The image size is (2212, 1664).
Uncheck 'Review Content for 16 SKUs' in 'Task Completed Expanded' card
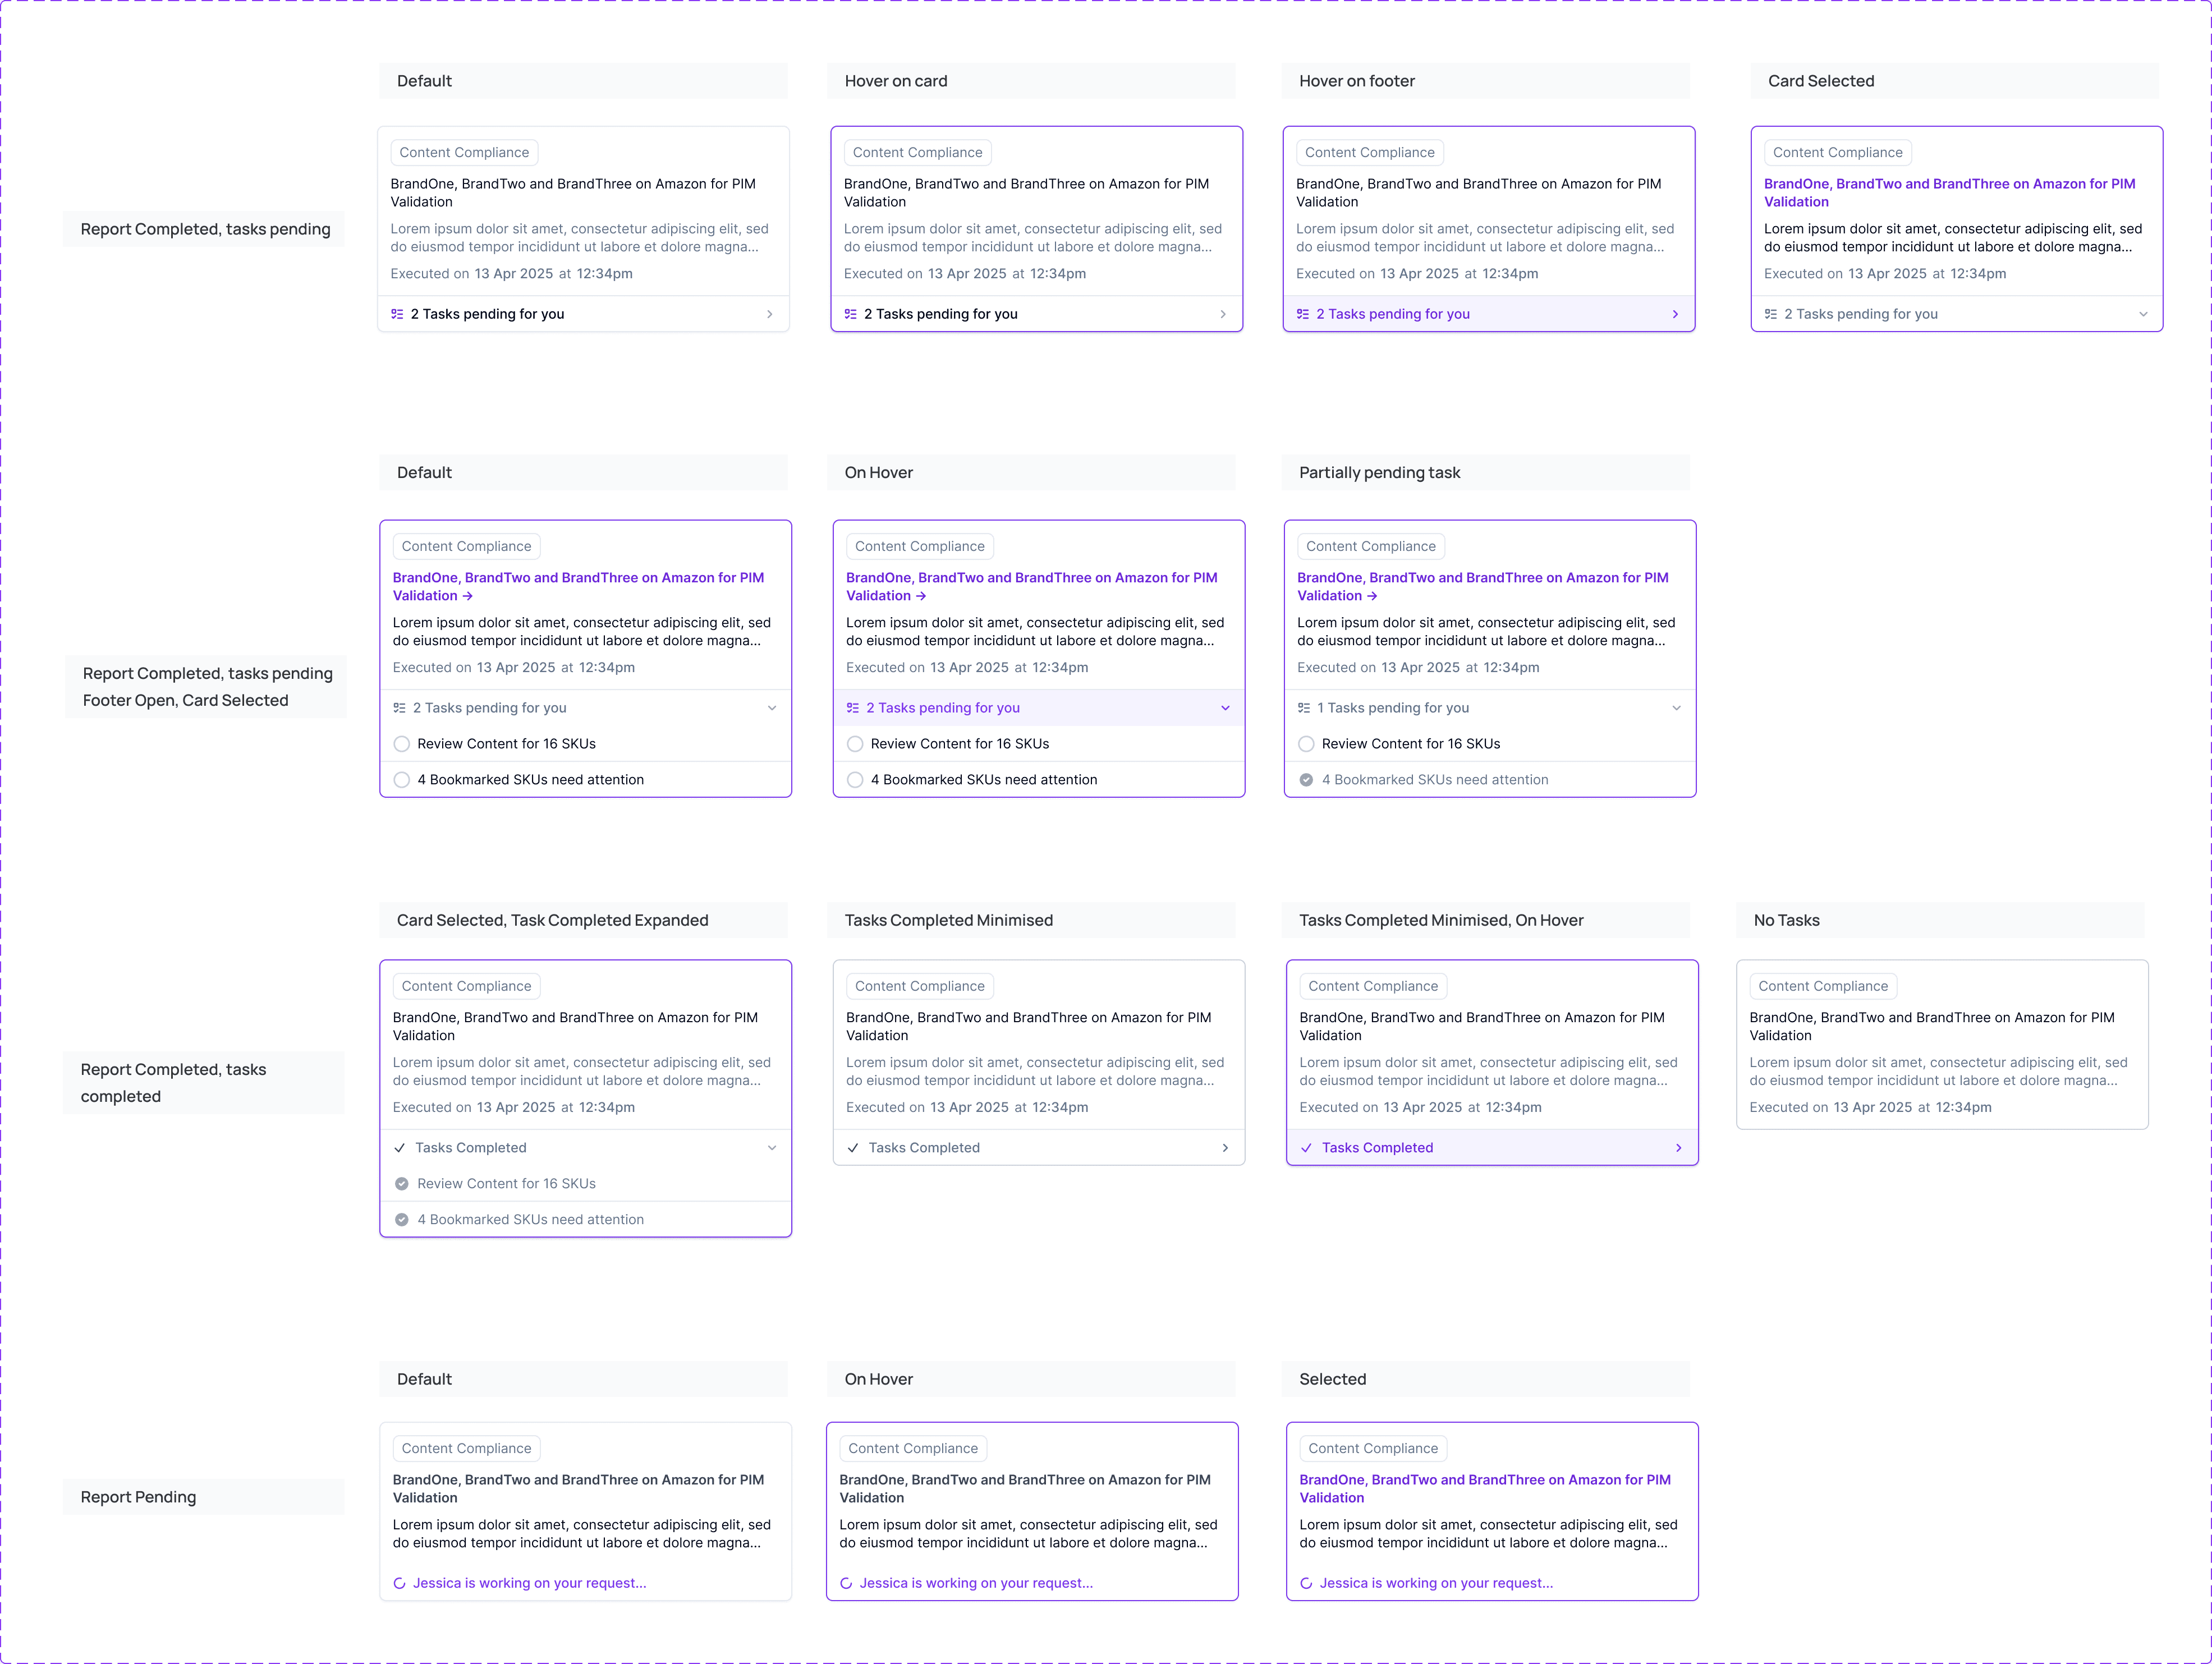402,1184
